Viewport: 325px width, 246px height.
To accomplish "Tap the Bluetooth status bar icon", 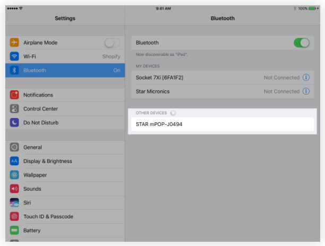I will (295, 9).
